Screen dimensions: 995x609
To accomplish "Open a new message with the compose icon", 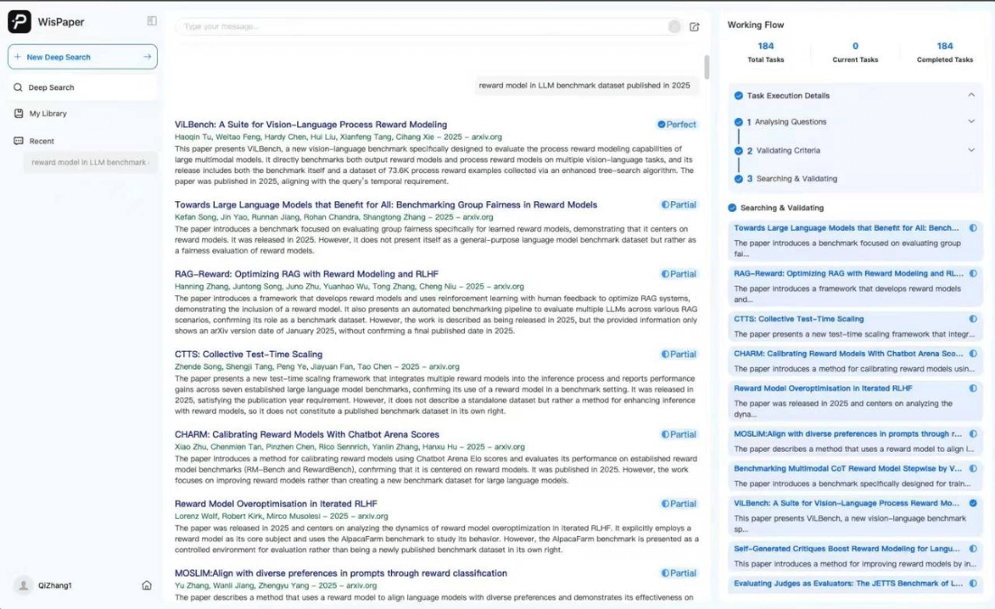I will (x=693, y=27).
